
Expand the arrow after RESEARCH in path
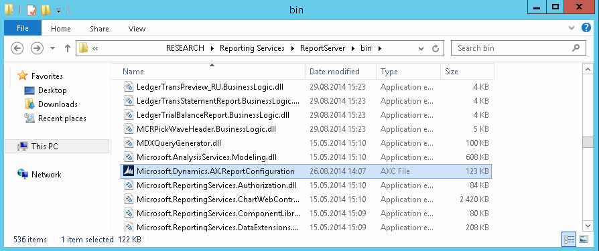pyautogui.click(x=212, y=48)
